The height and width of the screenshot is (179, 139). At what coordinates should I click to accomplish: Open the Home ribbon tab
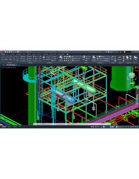click(x=3, y=54)
